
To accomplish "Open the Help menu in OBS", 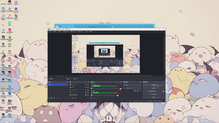I will coord(91,32).
